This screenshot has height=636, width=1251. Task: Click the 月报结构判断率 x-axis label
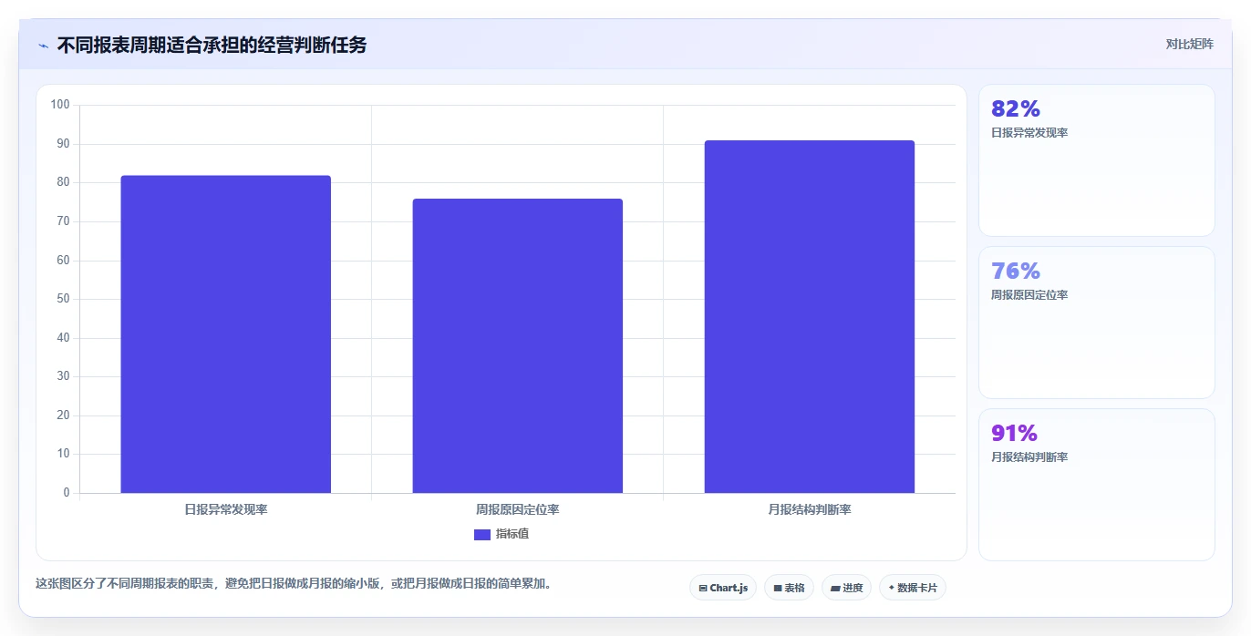809,509
